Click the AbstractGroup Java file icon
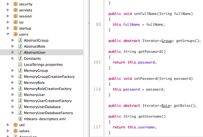The image size is (203, 137). point(20,40)
